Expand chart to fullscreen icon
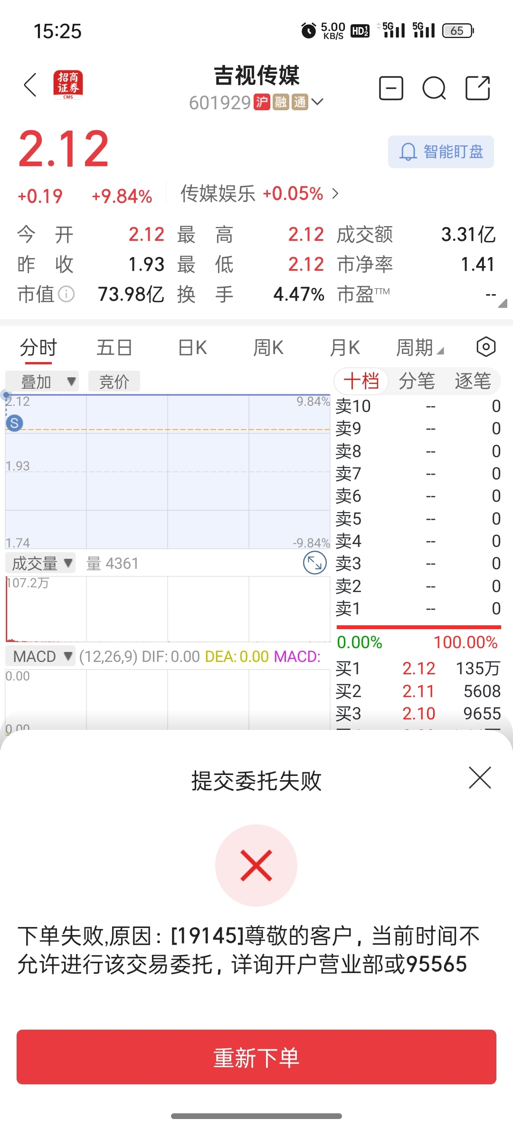The height and width of the screenshot is (1129, 513). point(314,563)
